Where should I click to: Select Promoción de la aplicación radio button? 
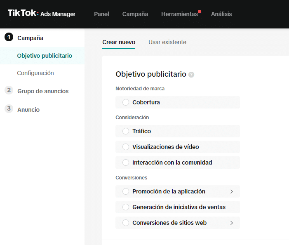coord(126,191)
